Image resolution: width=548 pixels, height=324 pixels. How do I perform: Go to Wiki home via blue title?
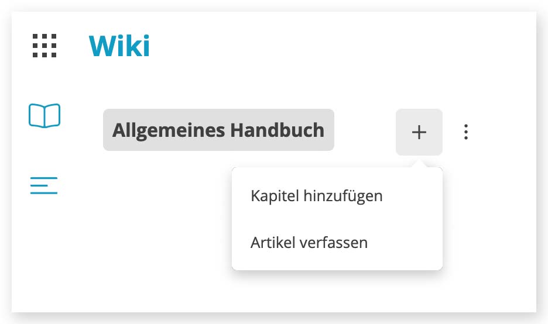[x=119, y=46]
